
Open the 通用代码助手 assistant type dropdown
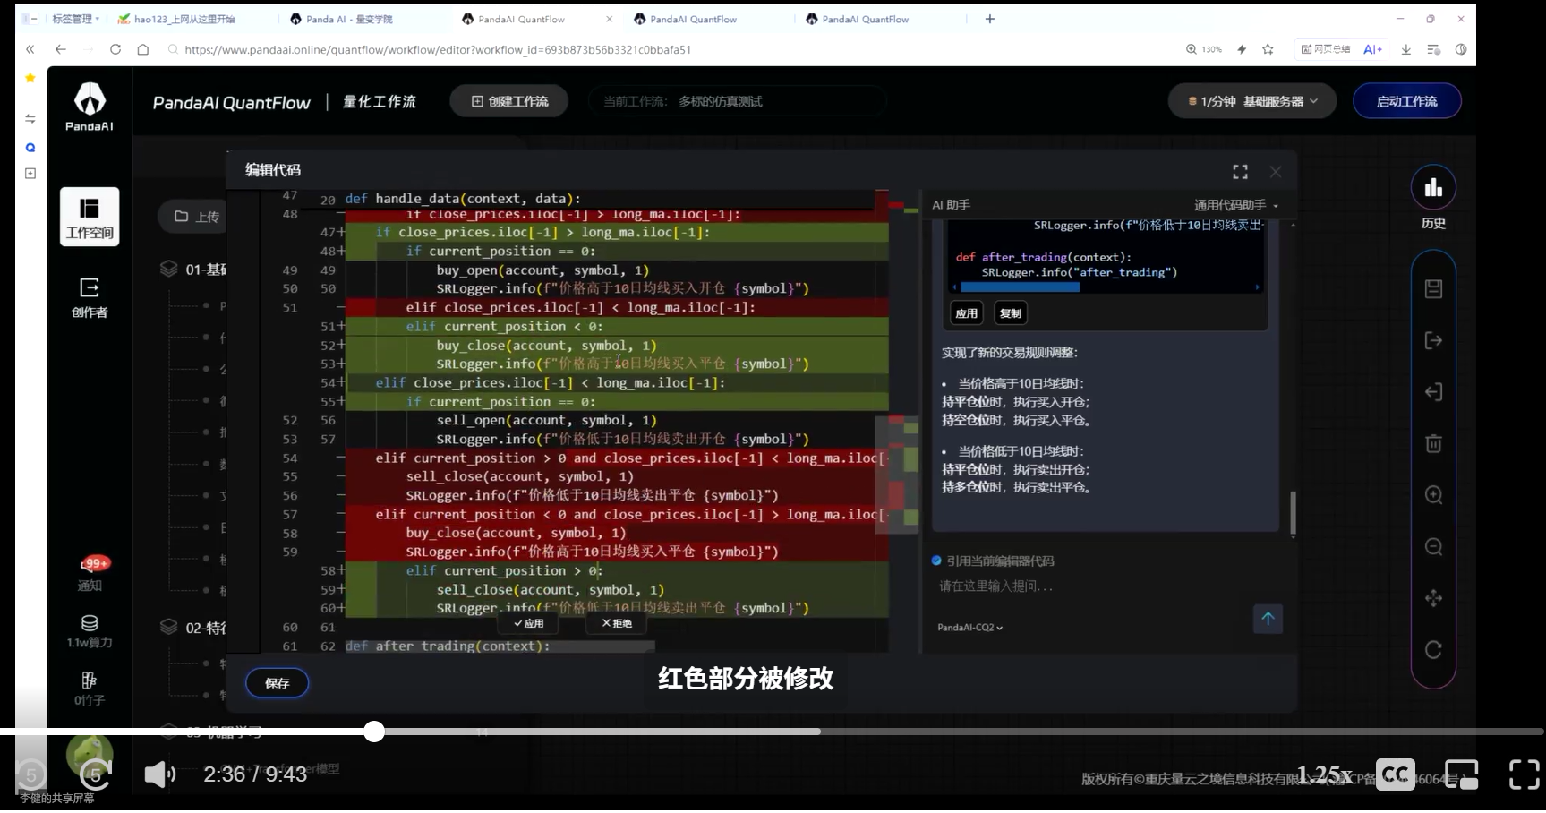(x=1236, y=205)
